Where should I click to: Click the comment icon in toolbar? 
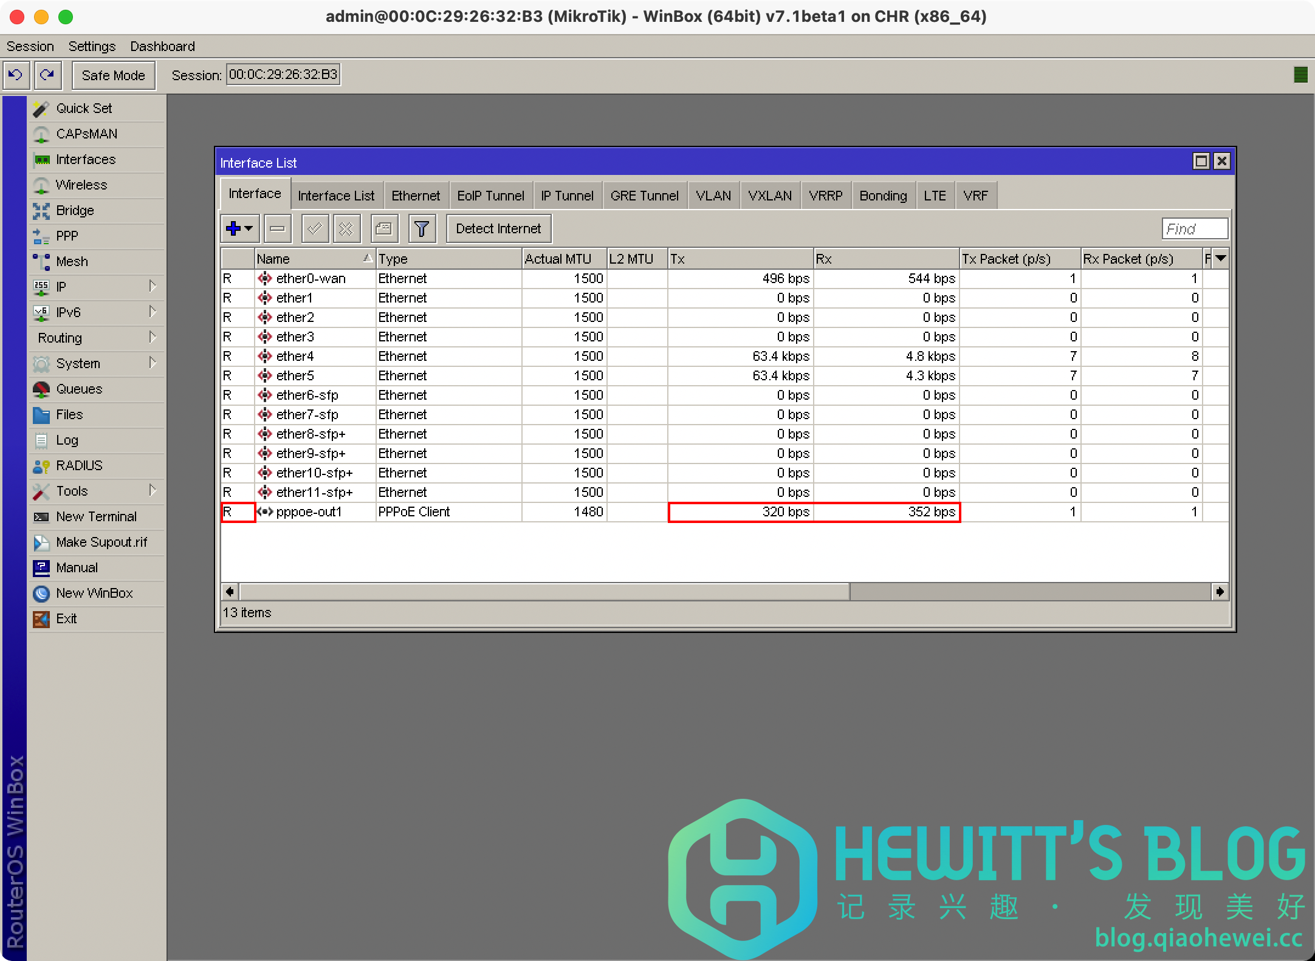[x=384, y=229]
